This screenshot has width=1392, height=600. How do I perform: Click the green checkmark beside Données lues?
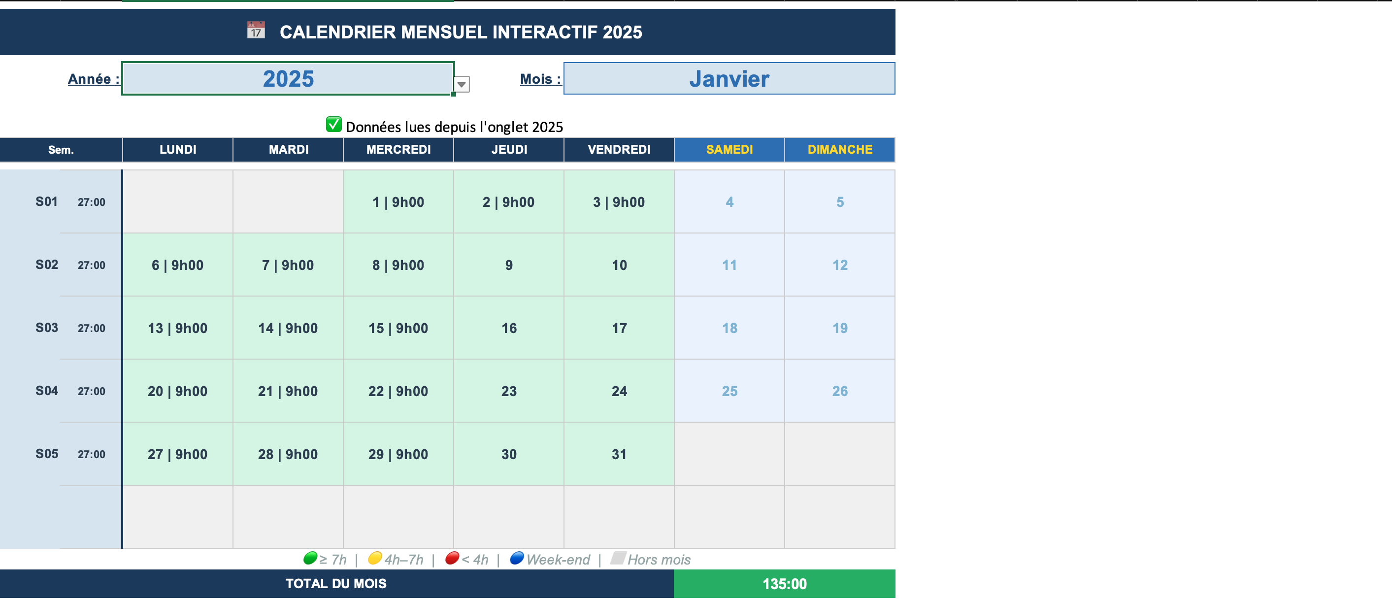(333, 124)
